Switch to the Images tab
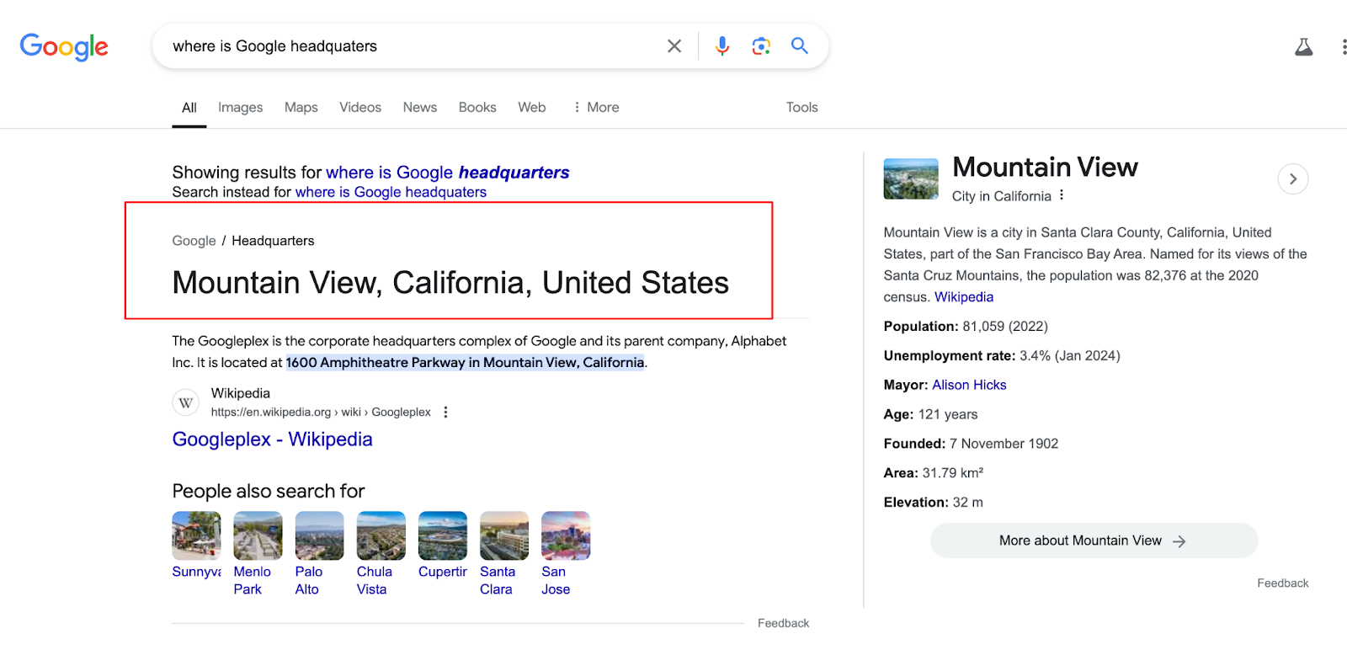1347x671 pixels. click(x=241, y=107)
